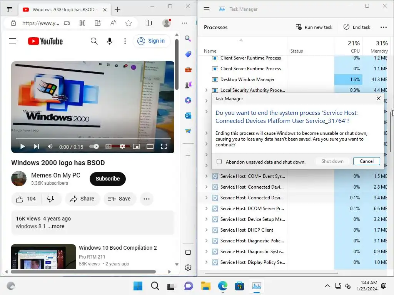
Task: Select Desktop Window Manager process
Action: tap(247, 80)
